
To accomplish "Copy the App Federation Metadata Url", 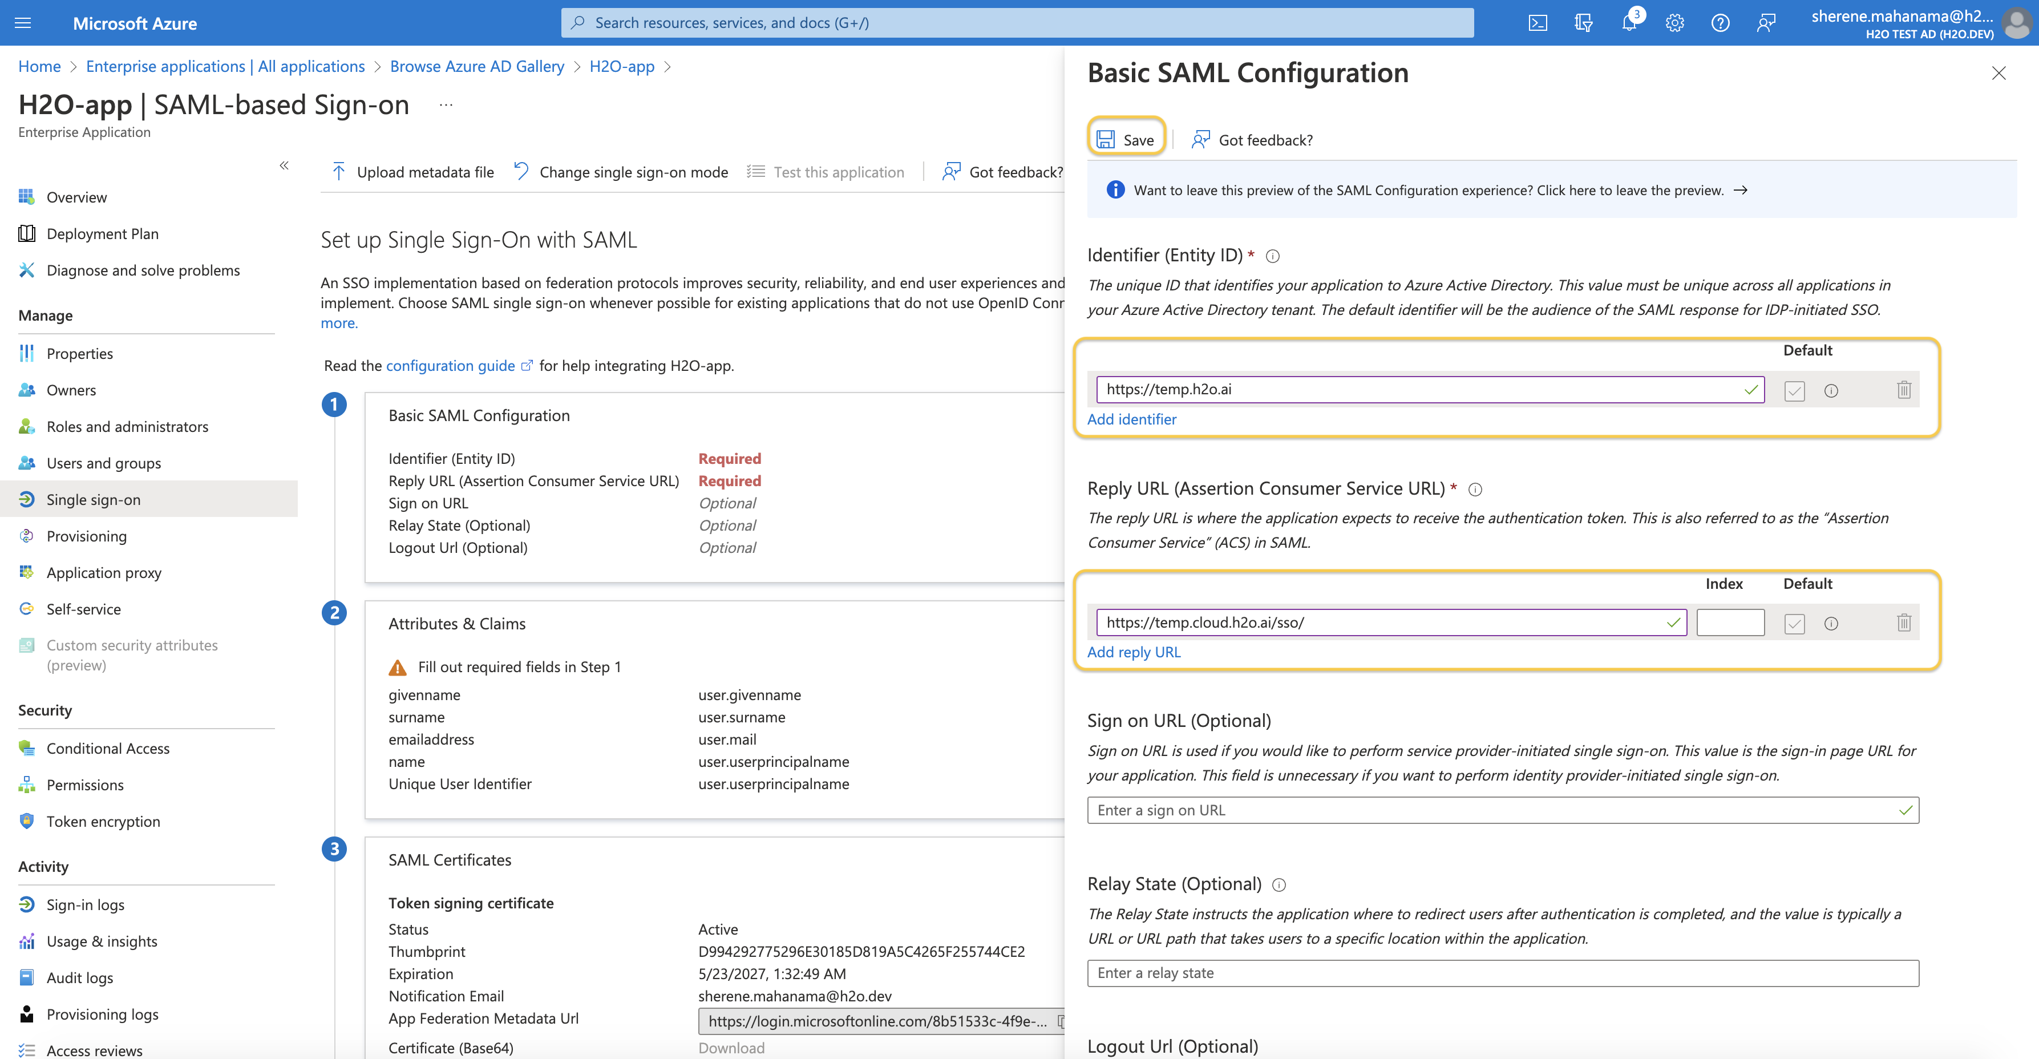I will (1061, 1021).
